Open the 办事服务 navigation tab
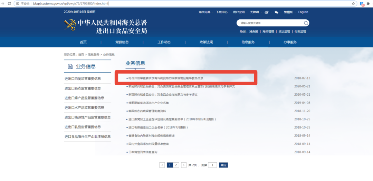This screenshot has width=373, height=181. tap(290, 42)
